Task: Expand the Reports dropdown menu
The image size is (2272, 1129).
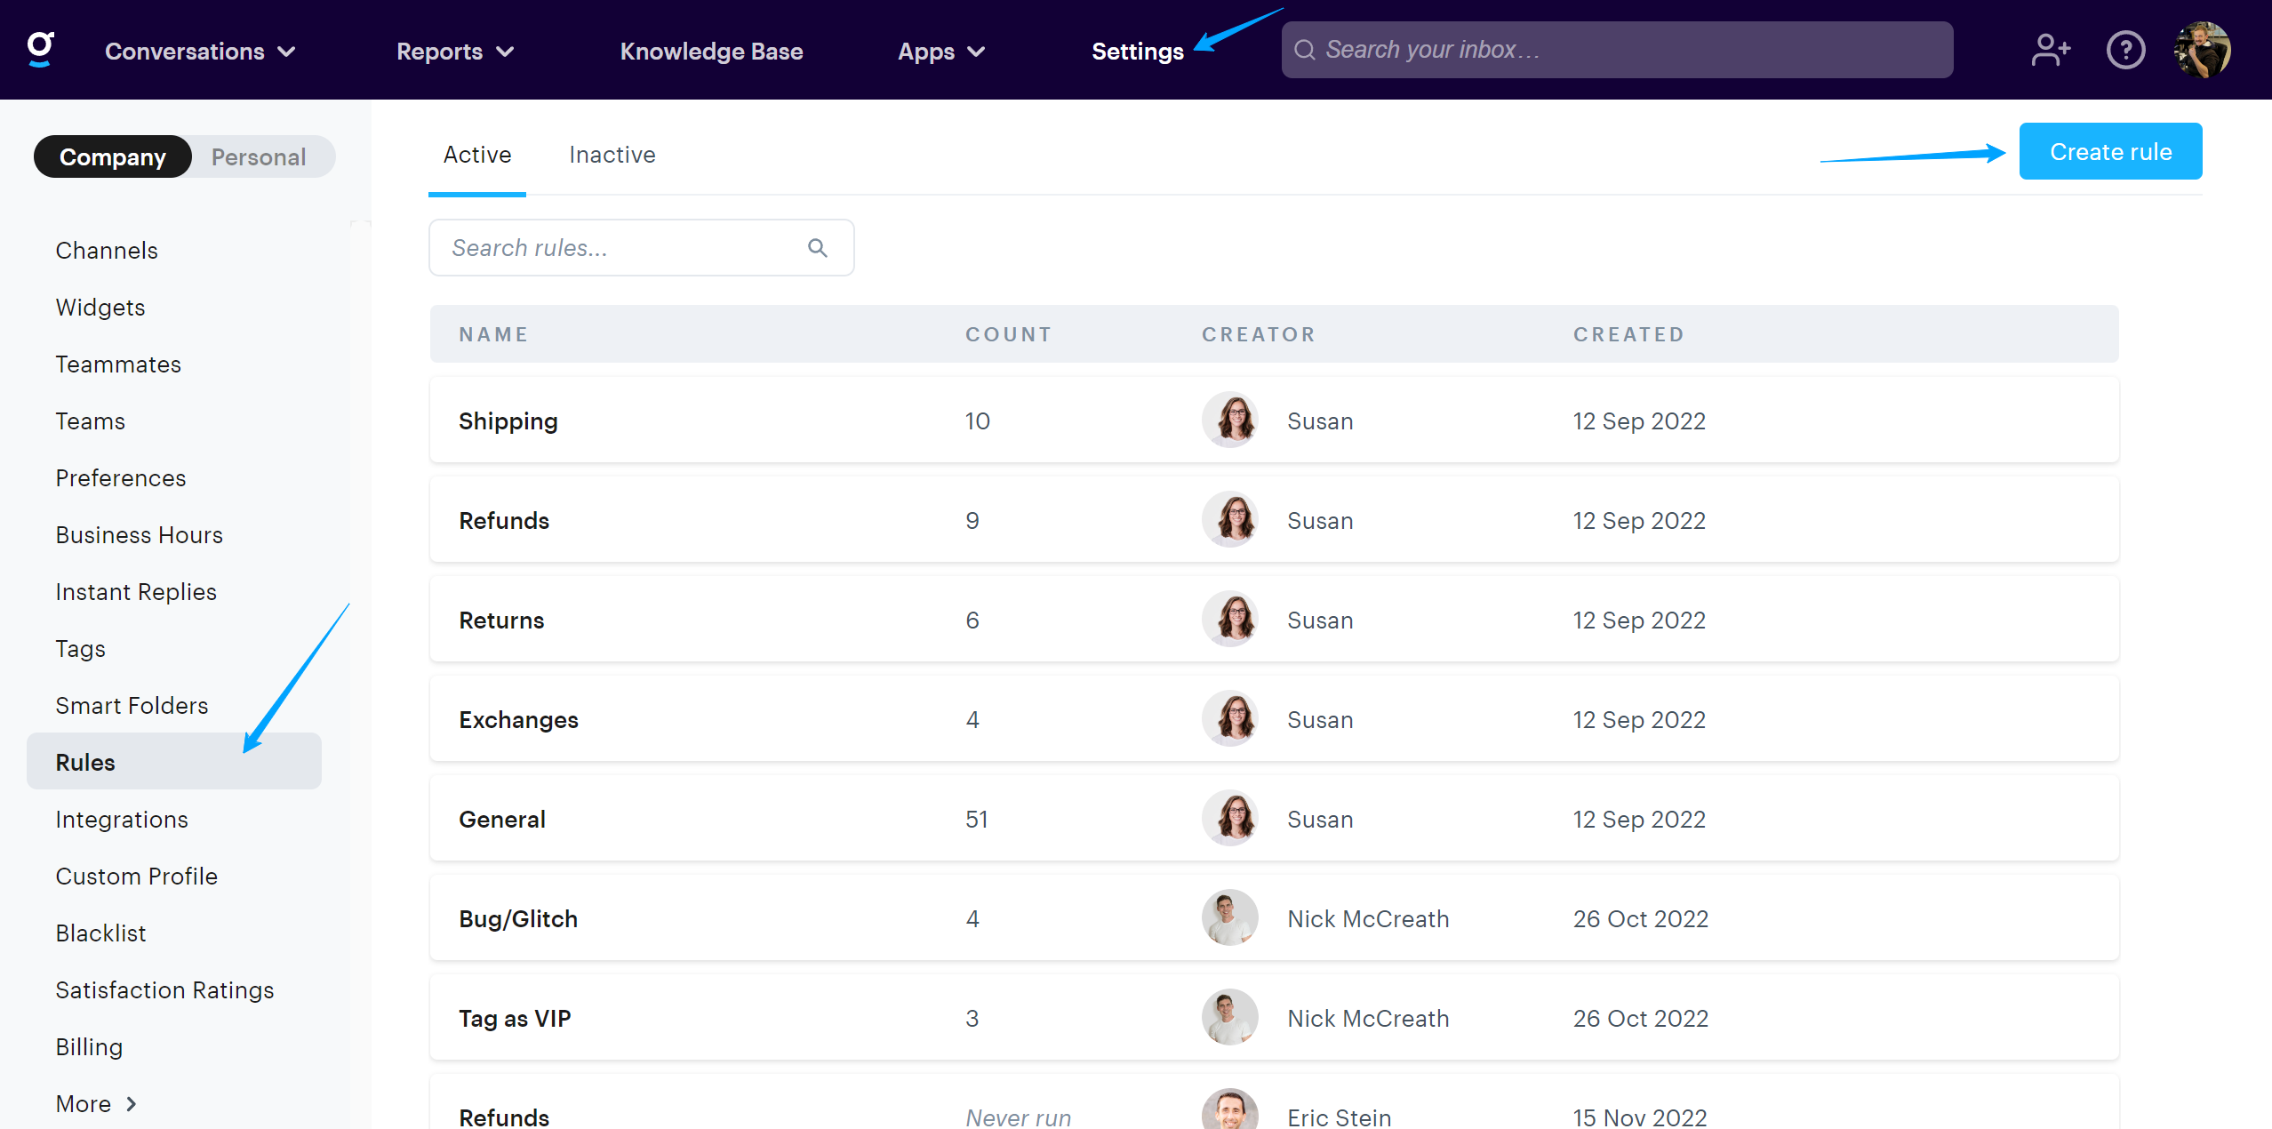Action: point(455,52)
